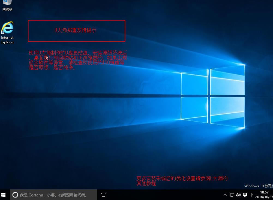Click the Cortana circle icon
Image resolution: width=273 pixels, height=200 pixels.
[15, 195]
